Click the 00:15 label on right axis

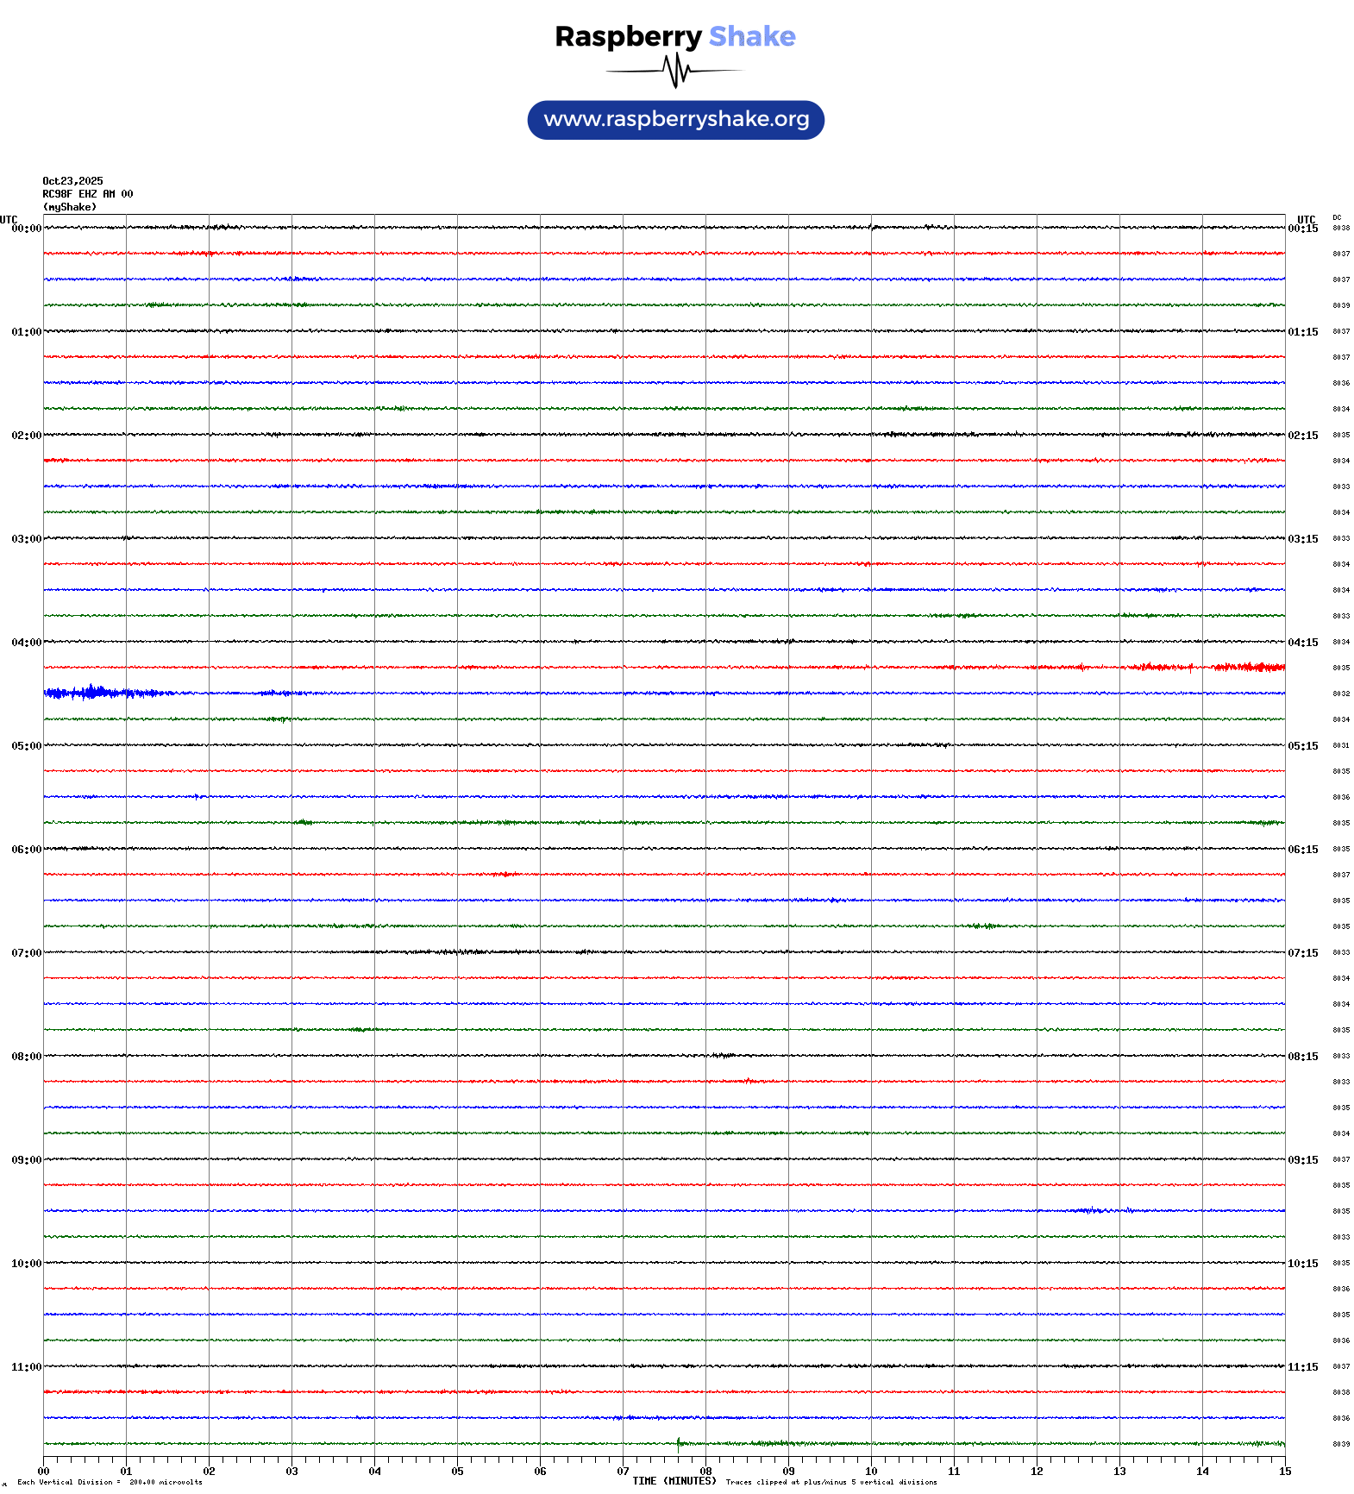[x=1302, y=229]
